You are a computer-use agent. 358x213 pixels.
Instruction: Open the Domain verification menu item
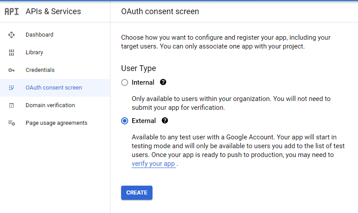click(50, 105)
